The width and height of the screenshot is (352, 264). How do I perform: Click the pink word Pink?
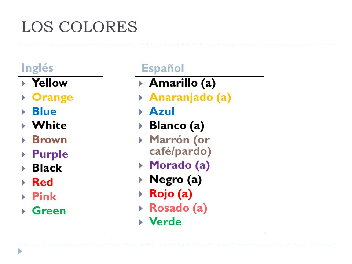click(44, 197)
